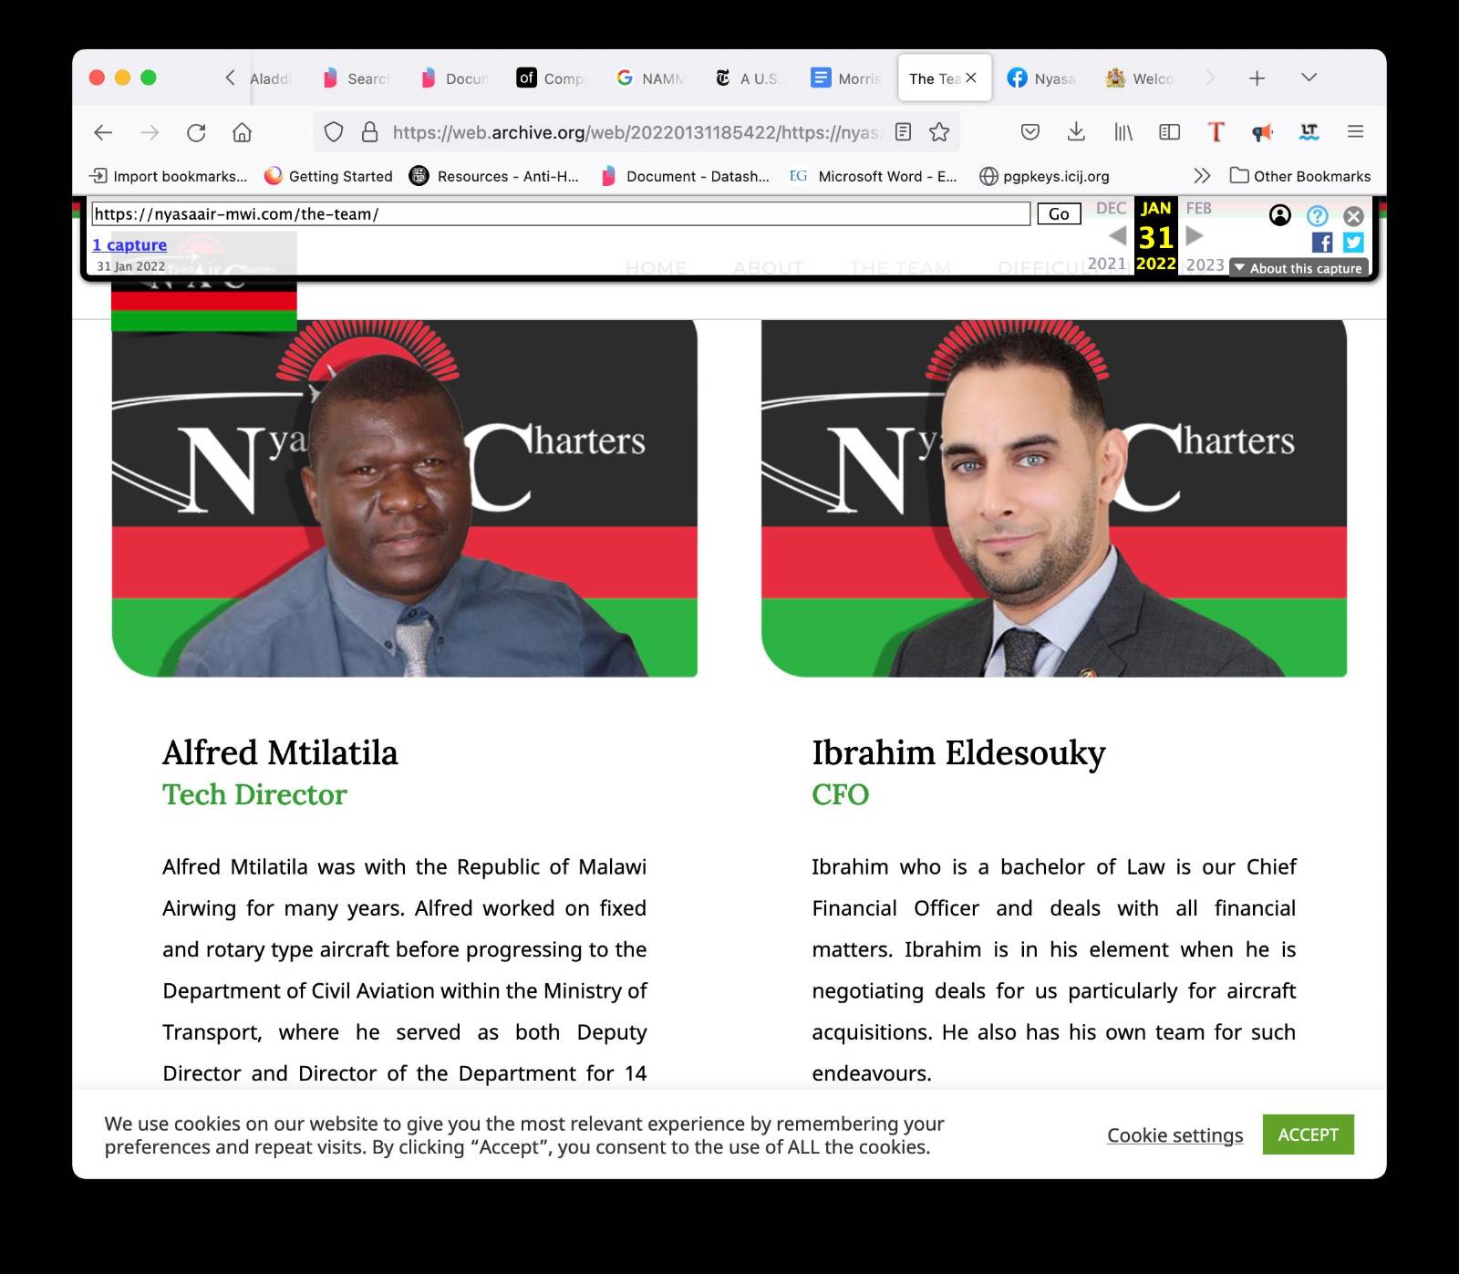The image size is (1459, 1274).
Task: Click Ibrahim Eldesouky's team photo
Action: click(x=1054, y=498)
